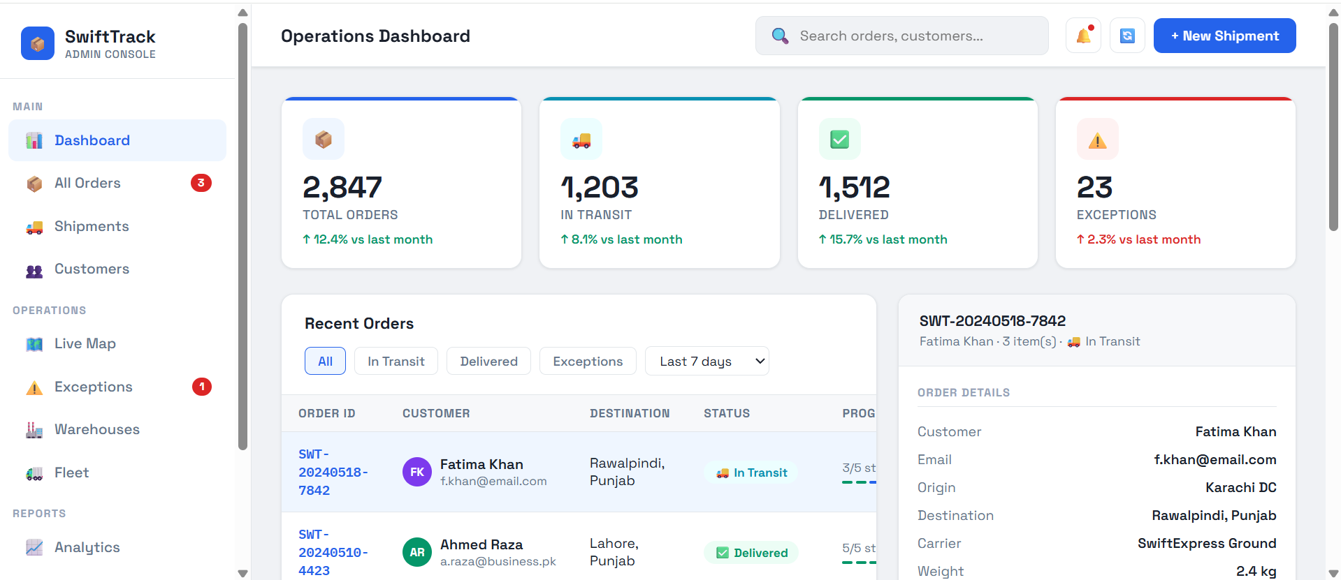Open the Fleet section
The width and height of the screenshot is (1341, 580).
(x=117, y=473)
